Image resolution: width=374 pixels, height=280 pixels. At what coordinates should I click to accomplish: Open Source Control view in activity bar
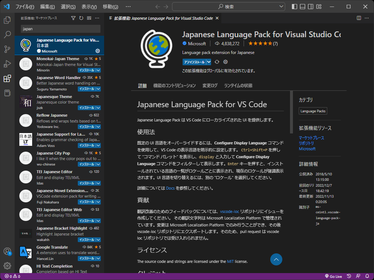[x=7, y=49]
